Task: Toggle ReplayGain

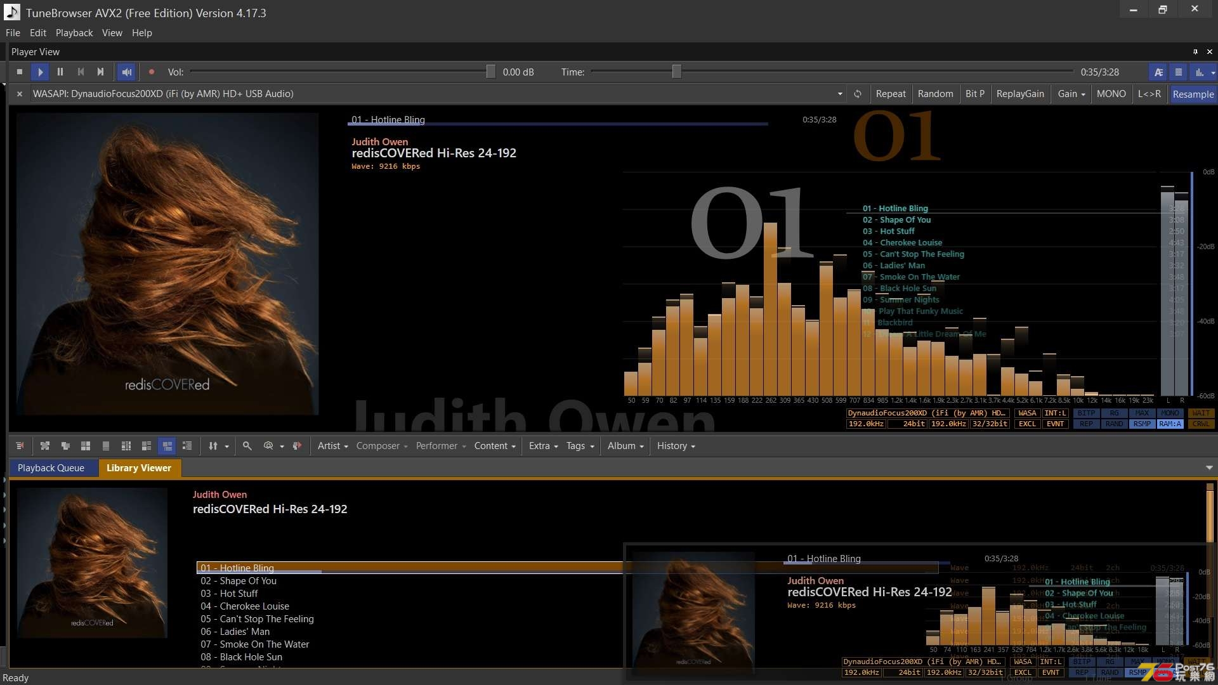Action: (x=1020, y=94)
